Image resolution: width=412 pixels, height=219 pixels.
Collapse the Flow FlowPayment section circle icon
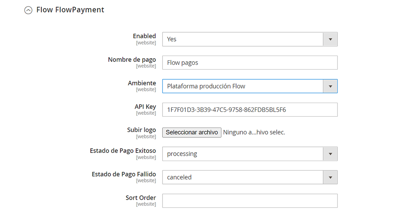click(x=29, y=10)
